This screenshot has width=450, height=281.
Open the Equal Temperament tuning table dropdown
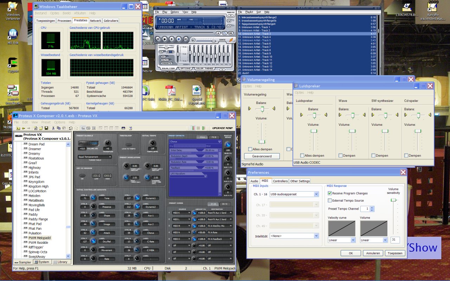point(95,157)
